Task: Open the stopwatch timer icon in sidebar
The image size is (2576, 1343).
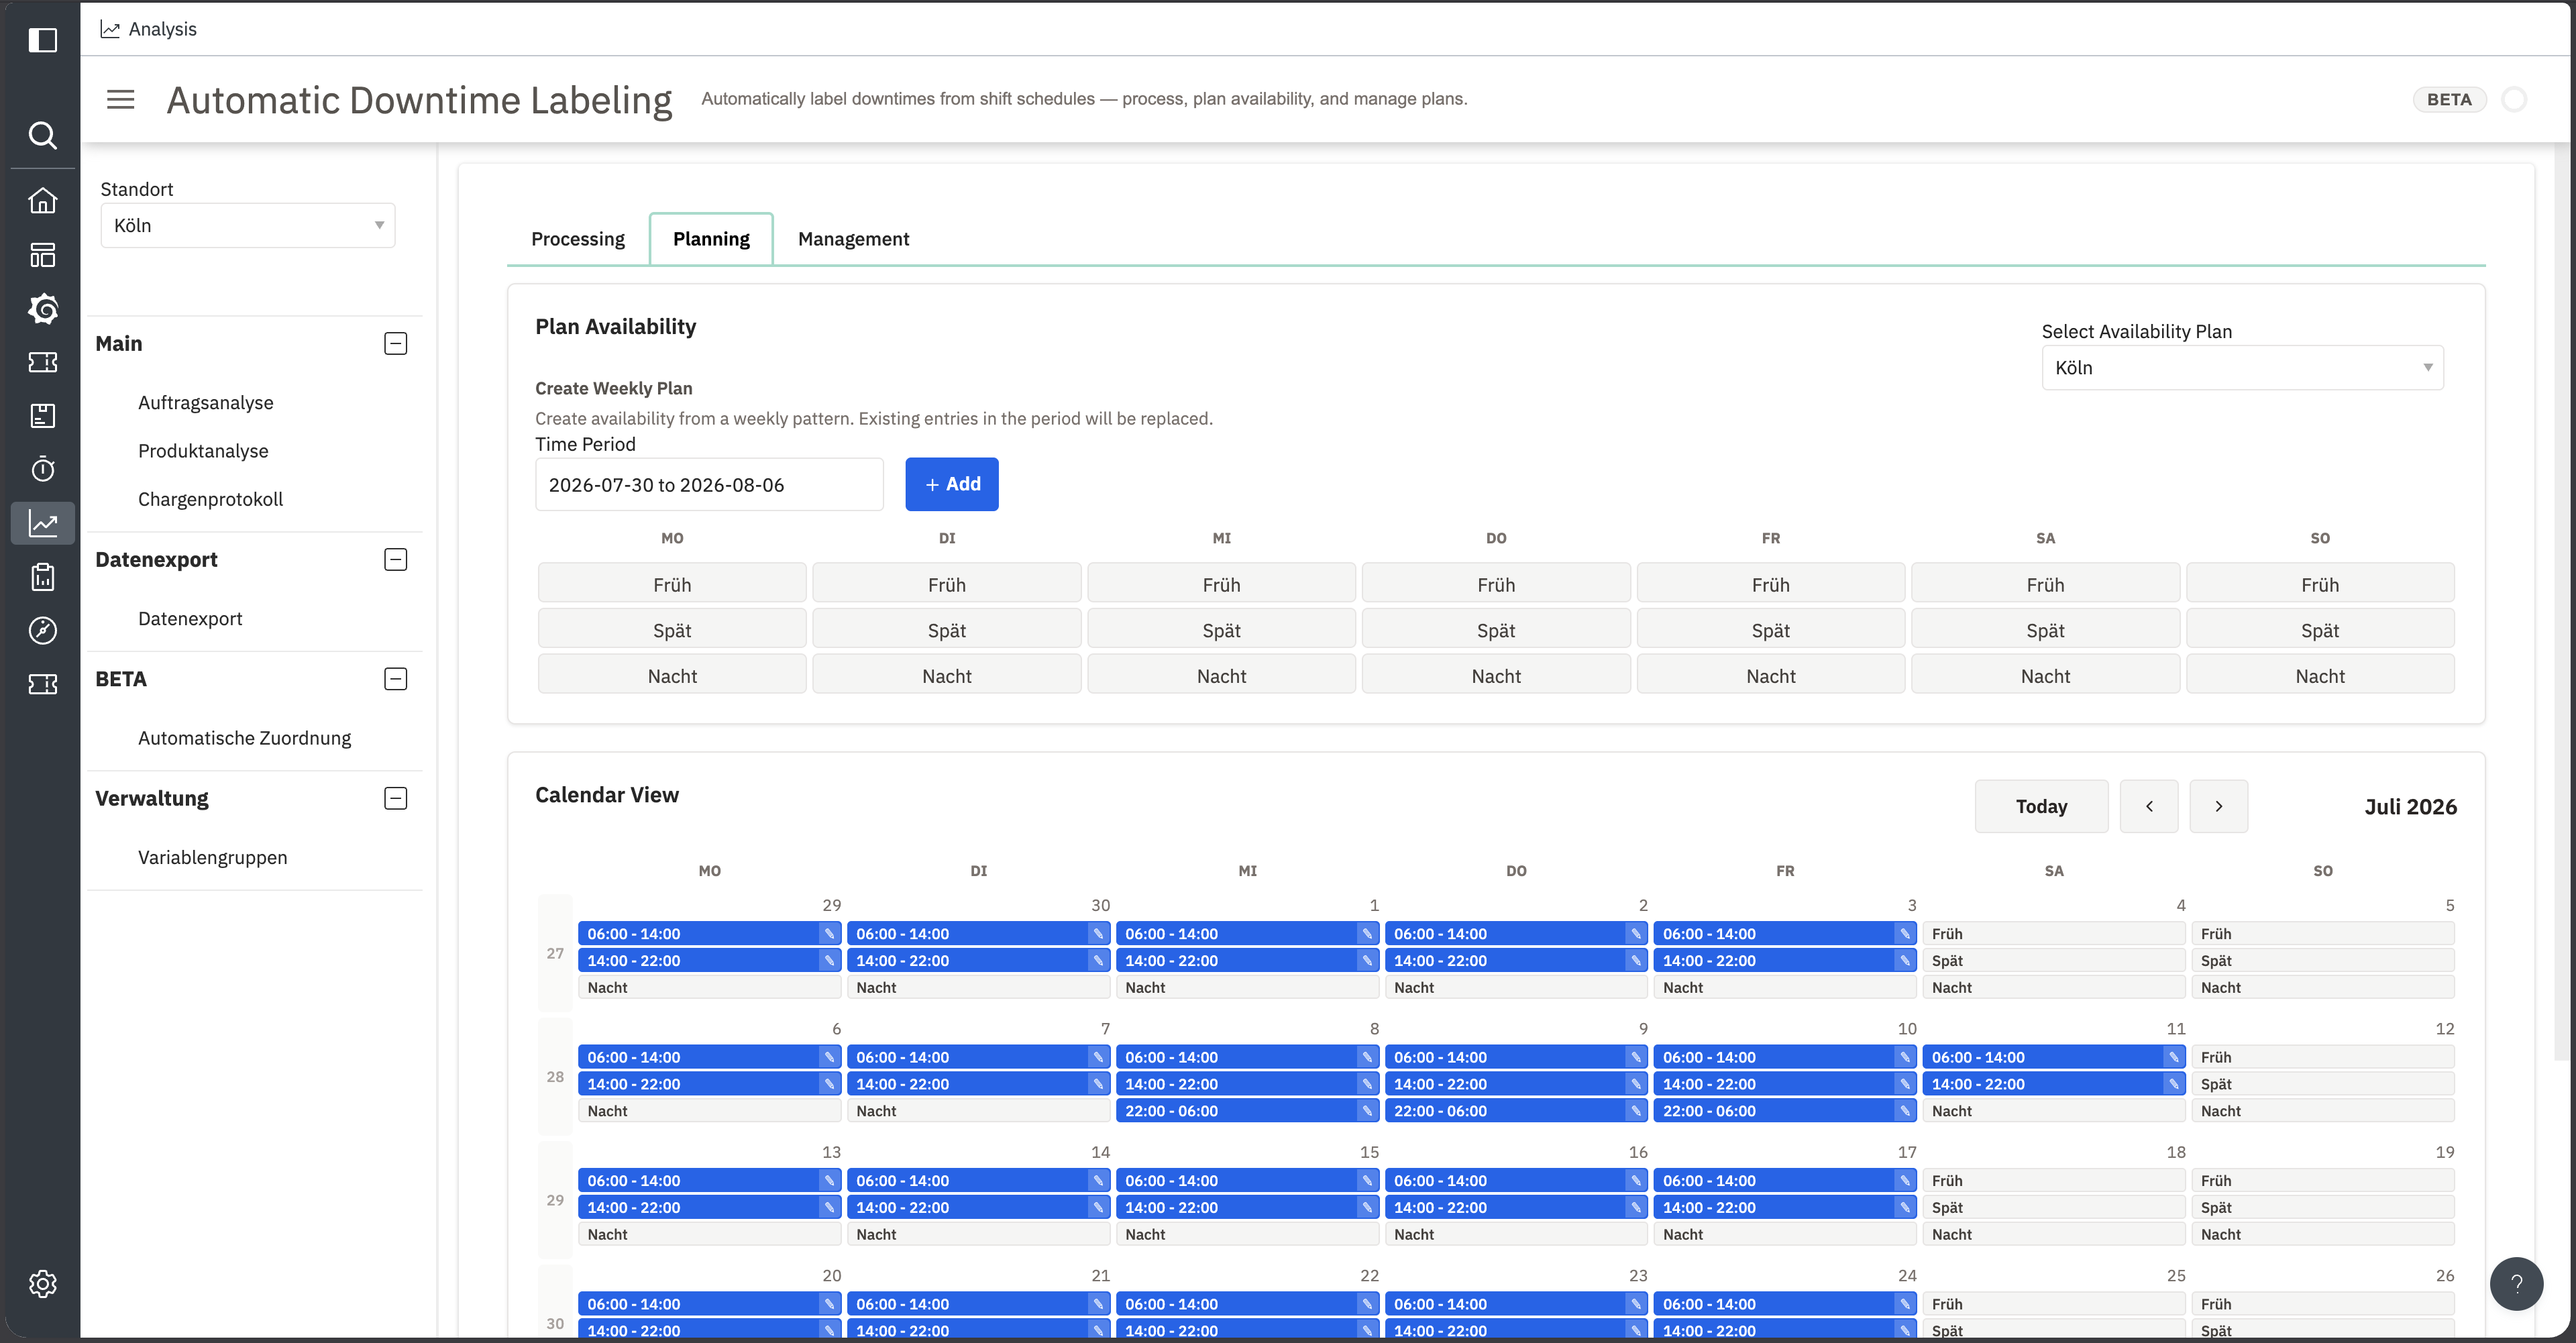Action: (42, 469)
